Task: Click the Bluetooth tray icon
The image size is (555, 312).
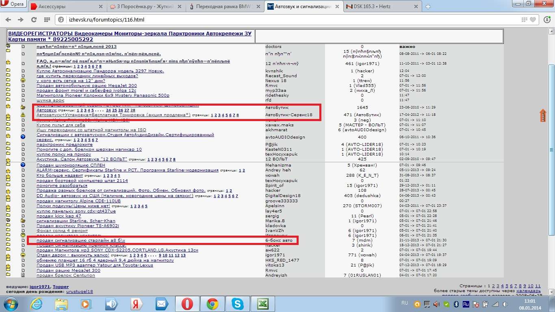Action: tap(456, 303)
